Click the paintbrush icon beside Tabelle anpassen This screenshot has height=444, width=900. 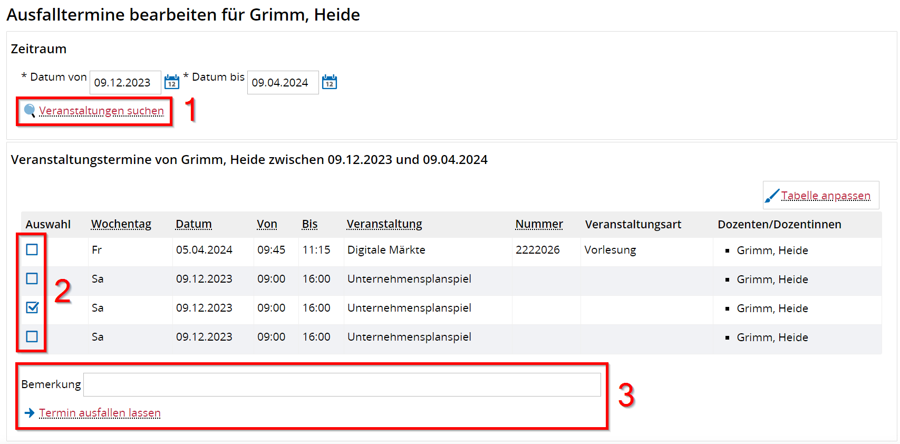click(x=772, y=196)
